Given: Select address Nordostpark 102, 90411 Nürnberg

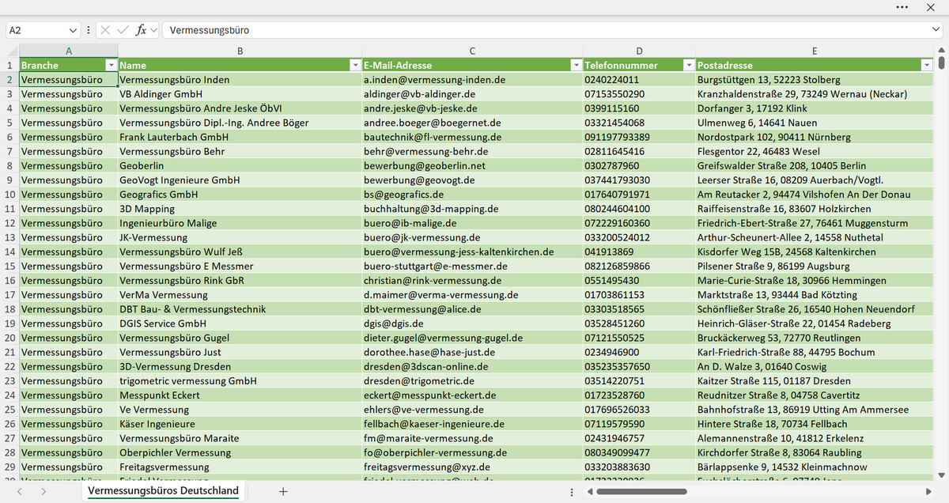Looking at the screenshot, I should 815,137.
